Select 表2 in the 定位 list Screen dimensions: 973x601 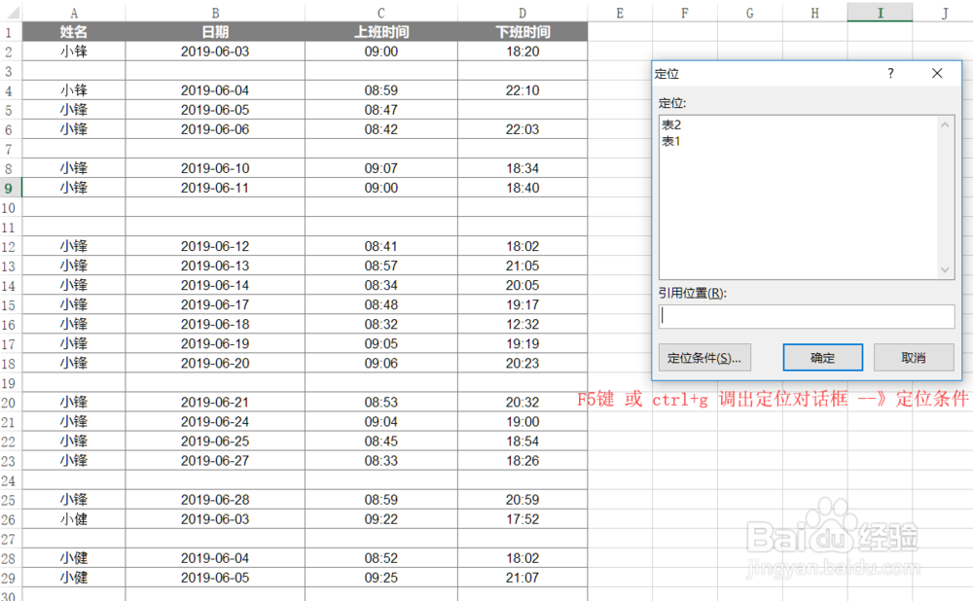[x=671, y=124]
